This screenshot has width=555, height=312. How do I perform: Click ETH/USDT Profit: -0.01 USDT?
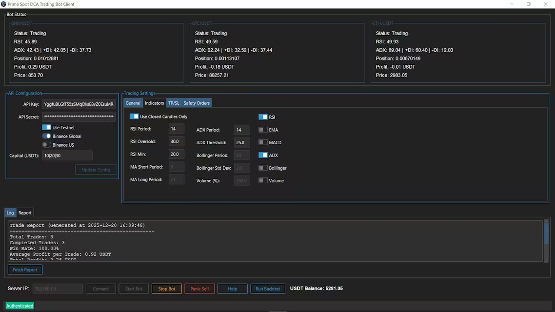[396, 67]
